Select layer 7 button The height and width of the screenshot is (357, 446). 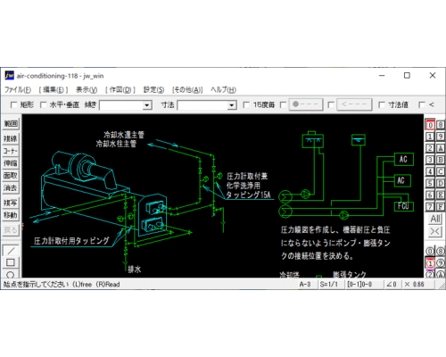[x=430, y=206]
